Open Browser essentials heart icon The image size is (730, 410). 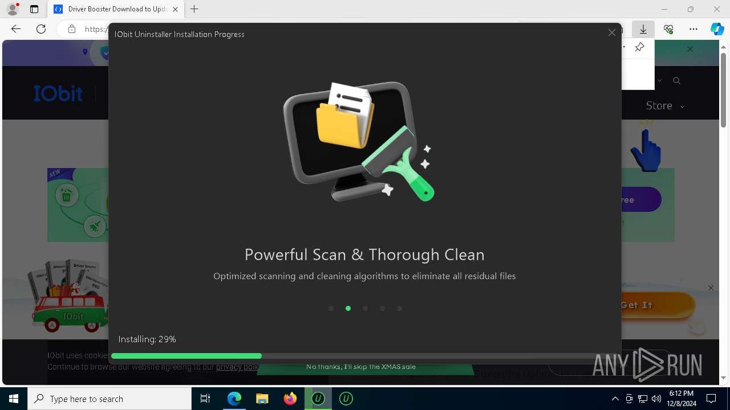(x=668, y=29)
